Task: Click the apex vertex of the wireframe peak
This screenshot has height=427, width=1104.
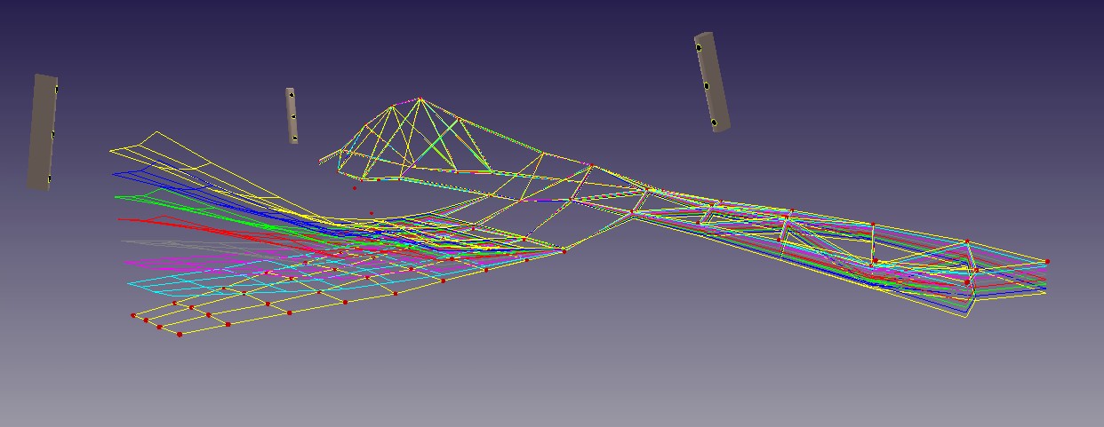Action: (420, 99)
